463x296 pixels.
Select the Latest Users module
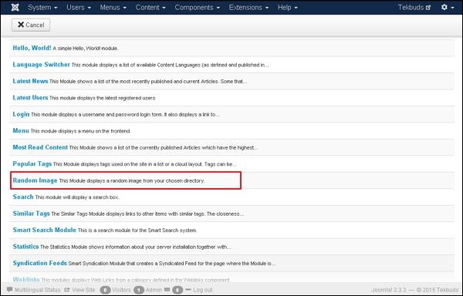[30, 98]
